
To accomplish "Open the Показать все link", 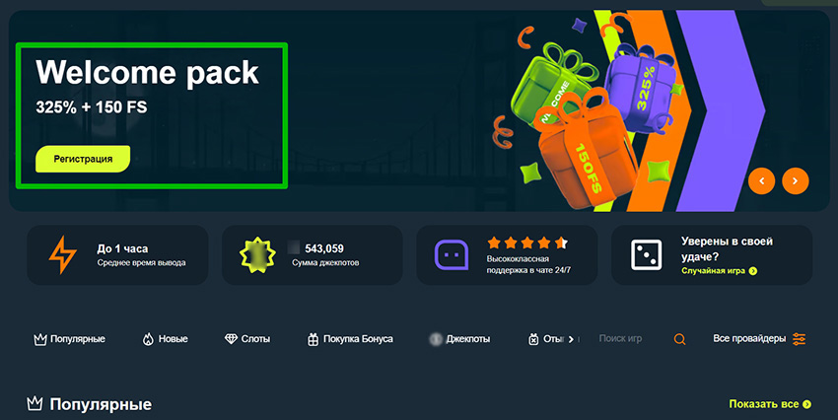I will (x=770, y=404).
